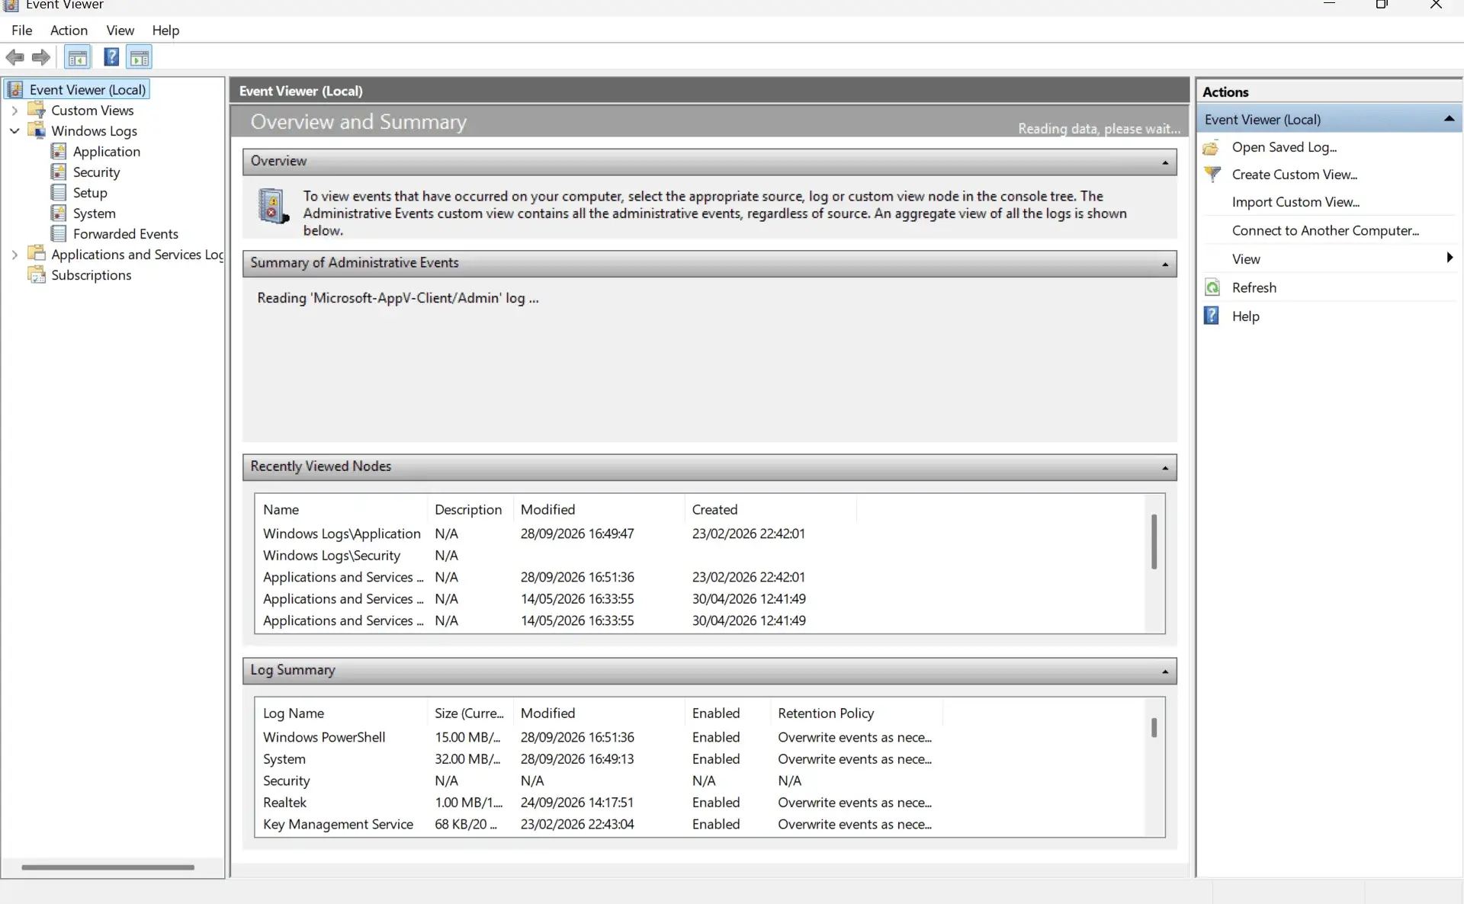Click the Create Custom View funnel icon
1464x904 pixels.
(x=1212, y=175)
